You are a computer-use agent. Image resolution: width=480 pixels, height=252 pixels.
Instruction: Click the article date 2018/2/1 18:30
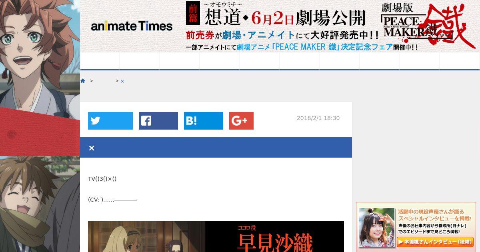point(318,118)
